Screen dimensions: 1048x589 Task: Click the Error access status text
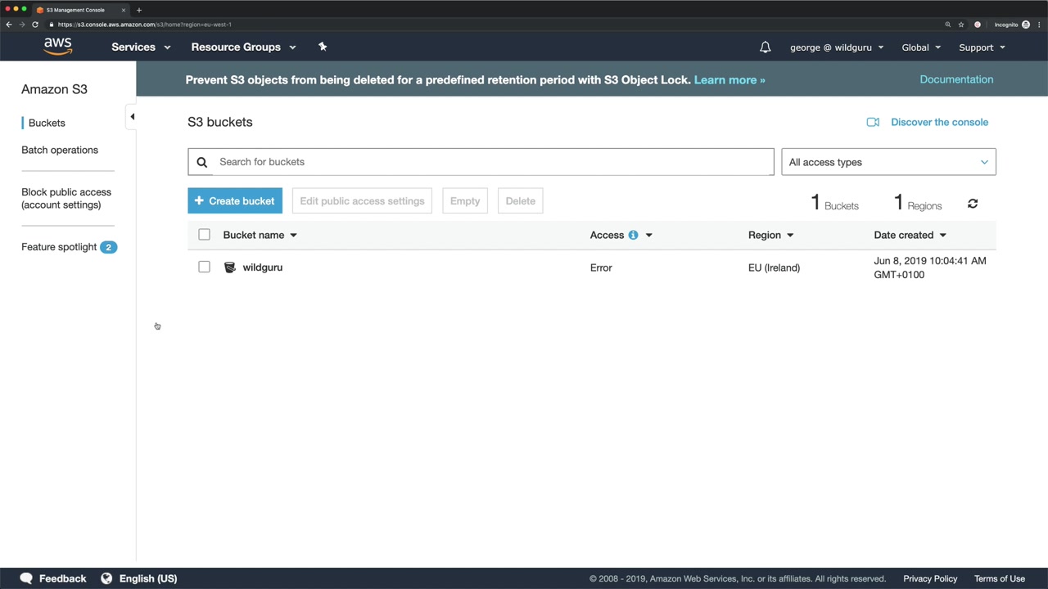tap(601, 268)
